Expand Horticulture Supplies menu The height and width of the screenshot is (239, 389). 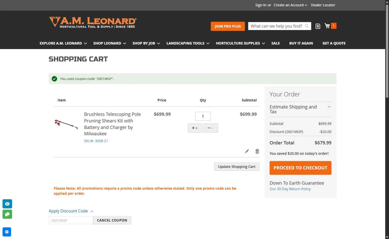point(240,43)
